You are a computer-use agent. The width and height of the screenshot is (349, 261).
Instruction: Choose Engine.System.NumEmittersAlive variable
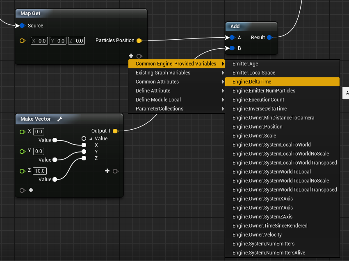[283, 253]
